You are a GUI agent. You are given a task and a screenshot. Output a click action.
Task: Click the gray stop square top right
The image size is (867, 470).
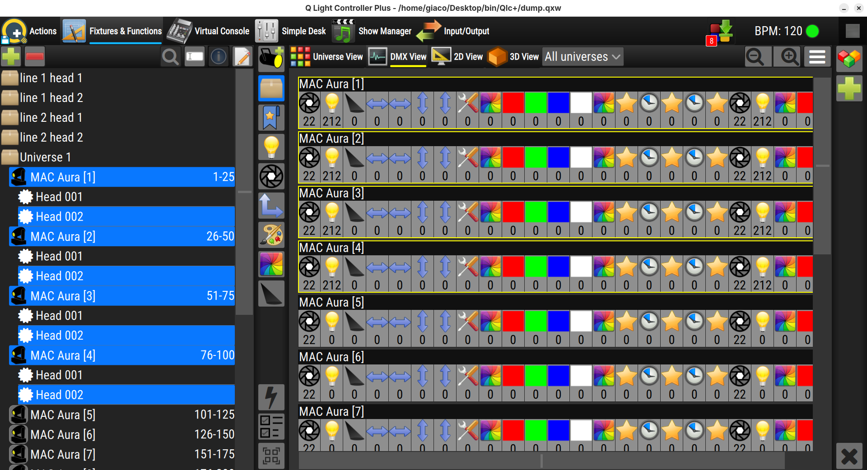[x=853, y=31]
